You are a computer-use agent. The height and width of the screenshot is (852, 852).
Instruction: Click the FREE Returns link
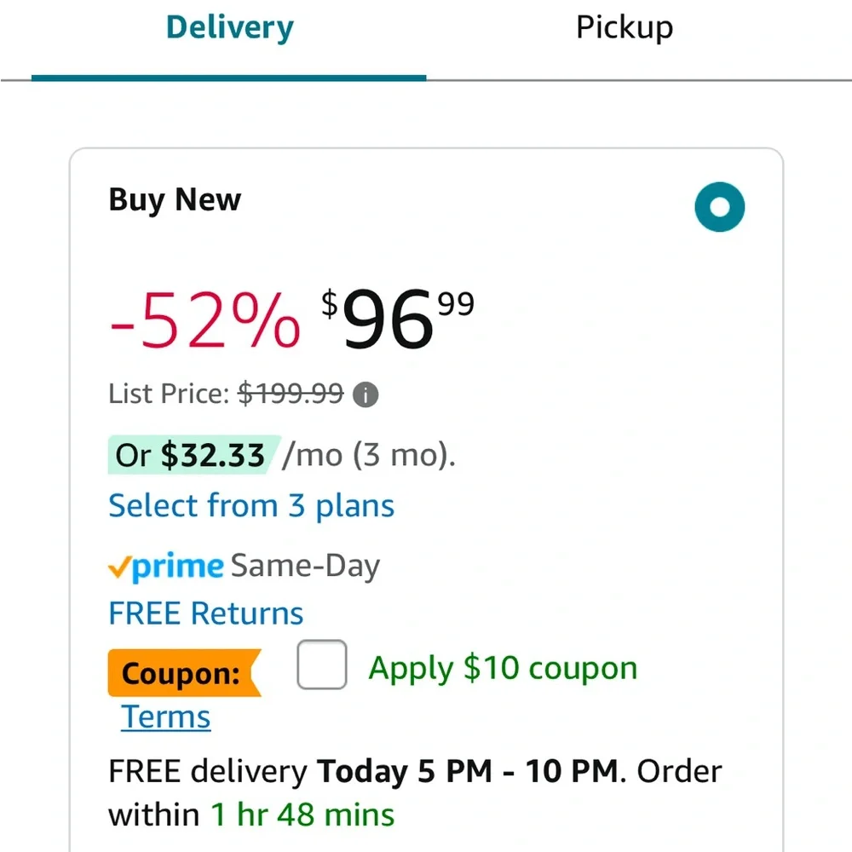click(x=206, y=613)
